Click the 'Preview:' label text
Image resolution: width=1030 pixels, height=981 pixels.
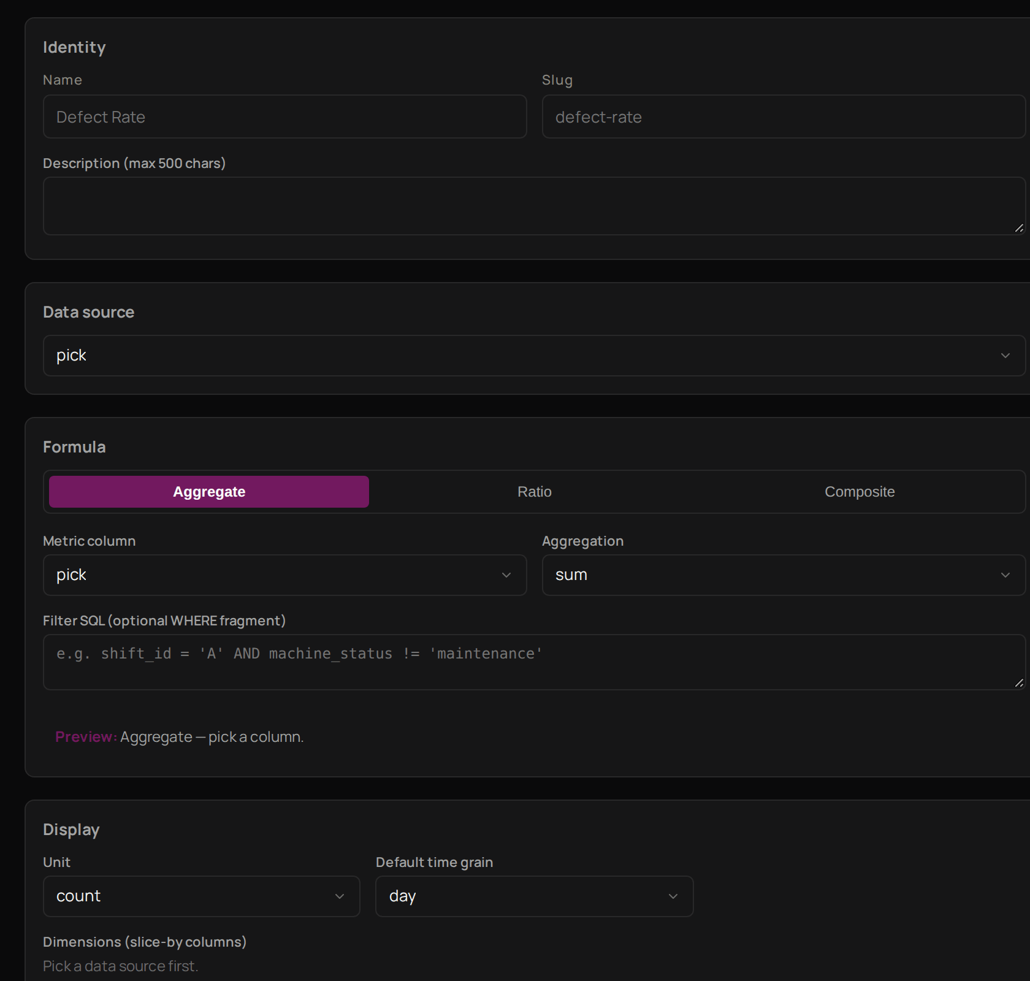86,736
